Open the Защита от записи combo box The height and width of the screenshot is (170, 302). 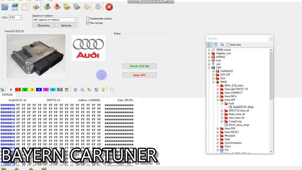55,20
